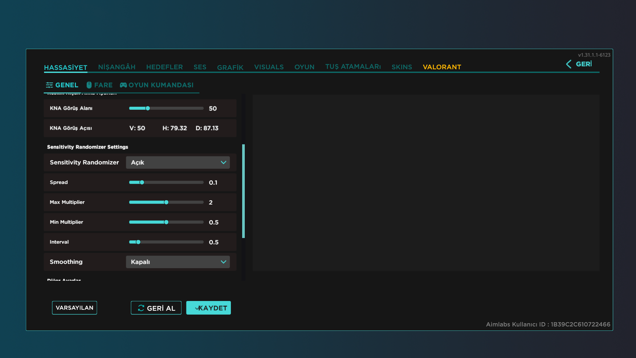Open the Sensitivity Randomizer dropdown
The width and height of the screenshot is (636, 358).
tap(178, 162)
